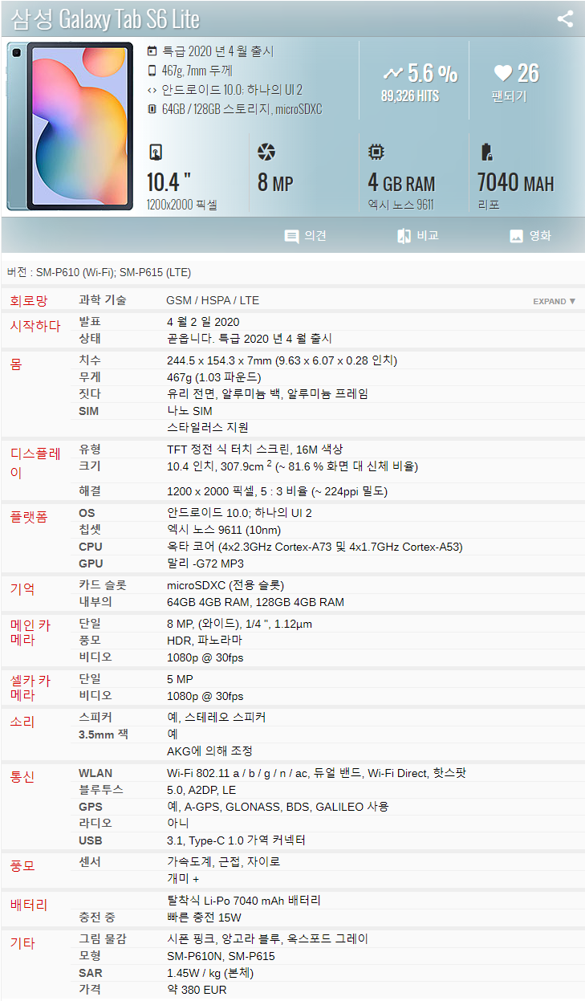Click the OS label in platform section
This screenshot has height=1001, width=585.
tap(87, 513)
